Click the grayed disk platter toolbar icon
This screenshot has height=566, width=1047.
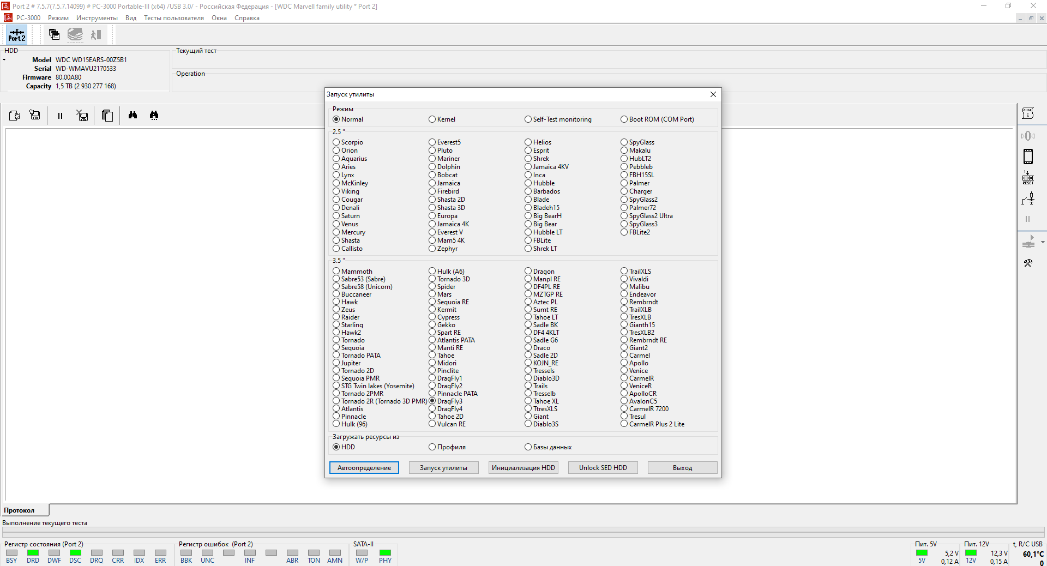click(75, 34)
